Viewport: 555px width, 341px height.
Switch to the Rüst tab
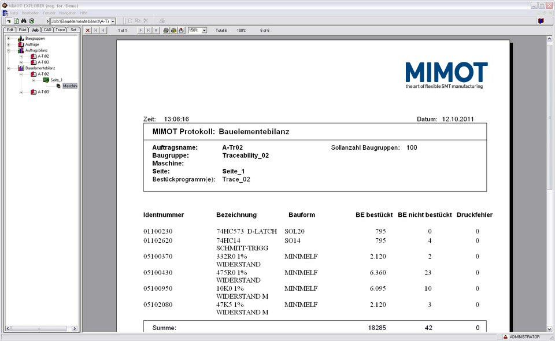pyautogui.click(x=23, y=30)
